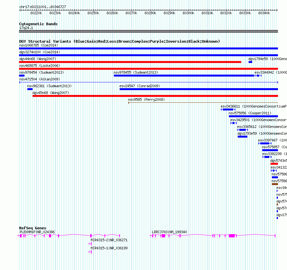Open the nsv469875 (Locke2006) red loss bar
Screen dimensions: 287x270
[148, 69]
